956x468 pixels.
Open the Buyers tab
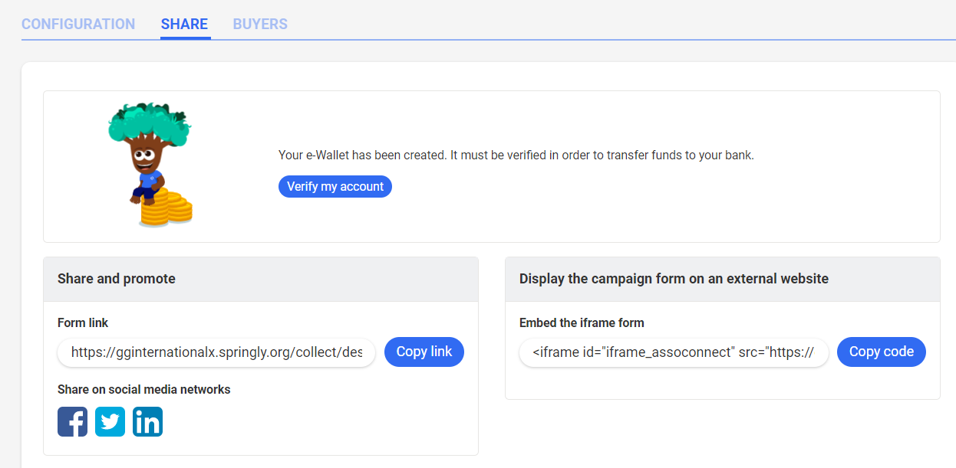pos(260,24)
